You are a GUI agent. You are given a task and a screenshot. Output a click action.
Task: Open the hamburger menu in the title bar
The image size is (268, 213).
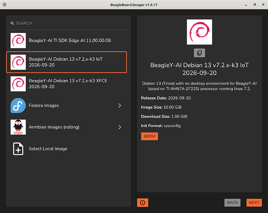5,4
